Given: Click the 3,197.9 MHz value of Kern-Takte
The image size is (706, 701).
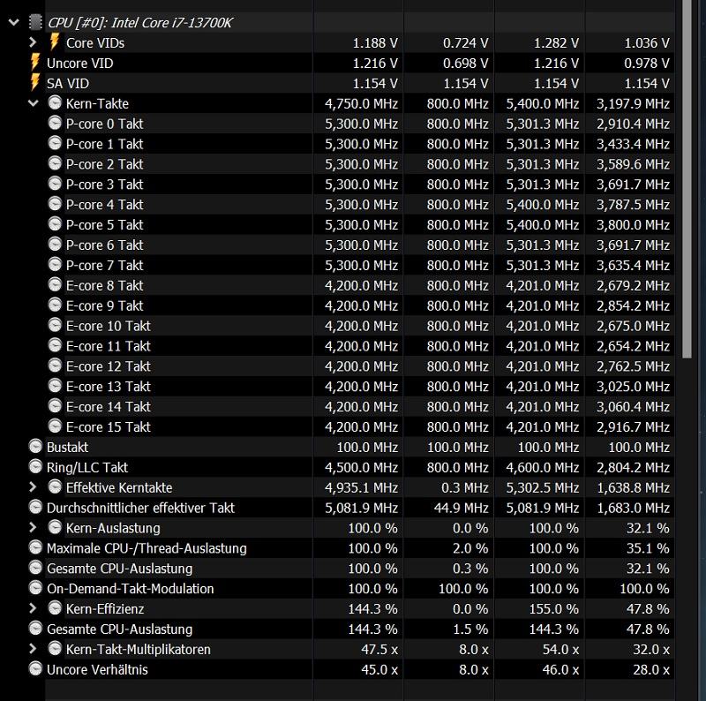Looking at the screenshot, I should [x=633, y=103].
